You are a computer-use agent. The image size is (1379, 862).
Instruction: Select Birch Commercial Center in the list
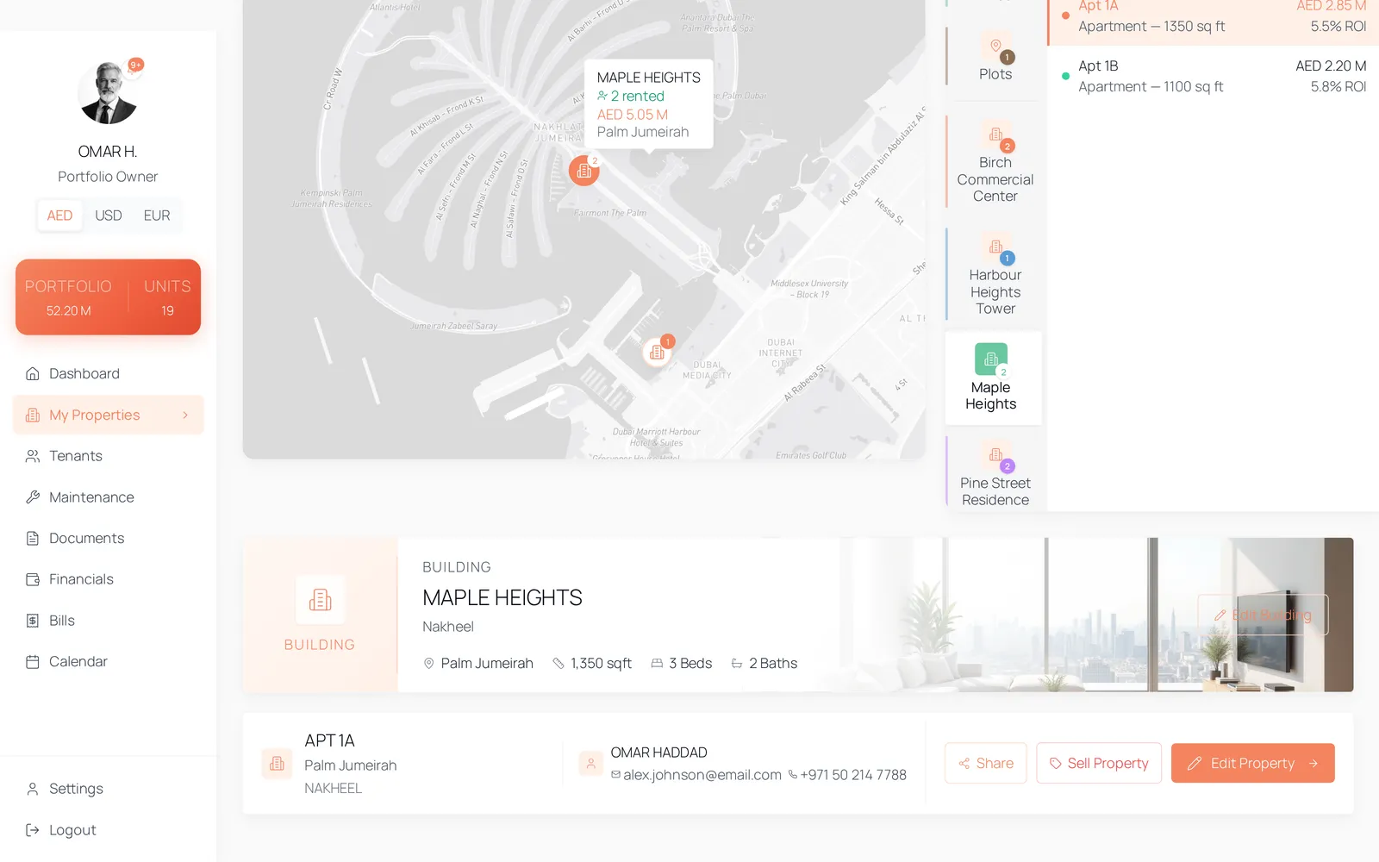tap(995, 162)
